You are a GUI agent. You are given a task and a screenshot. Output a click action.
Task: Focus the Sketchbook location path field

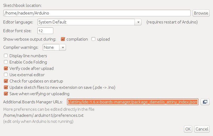click(x=97, y=13)
